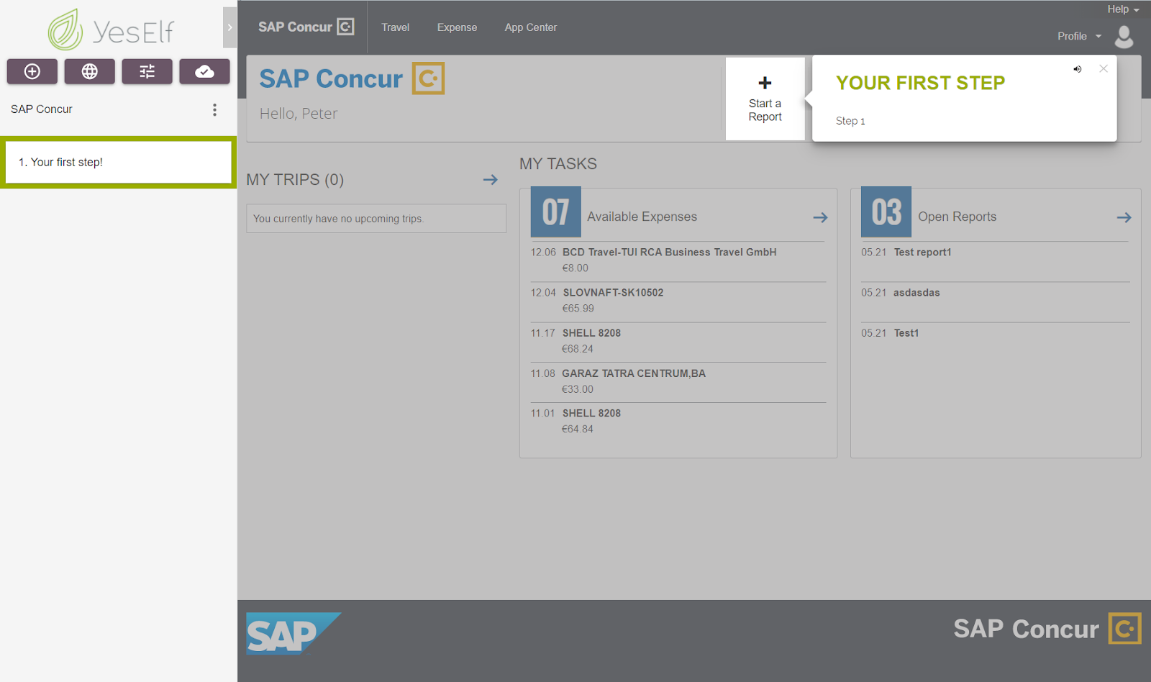The height and width of the screenshot is (682, 1151).
Task: Click the SAP logo in the footer
Action: (294, 634)
